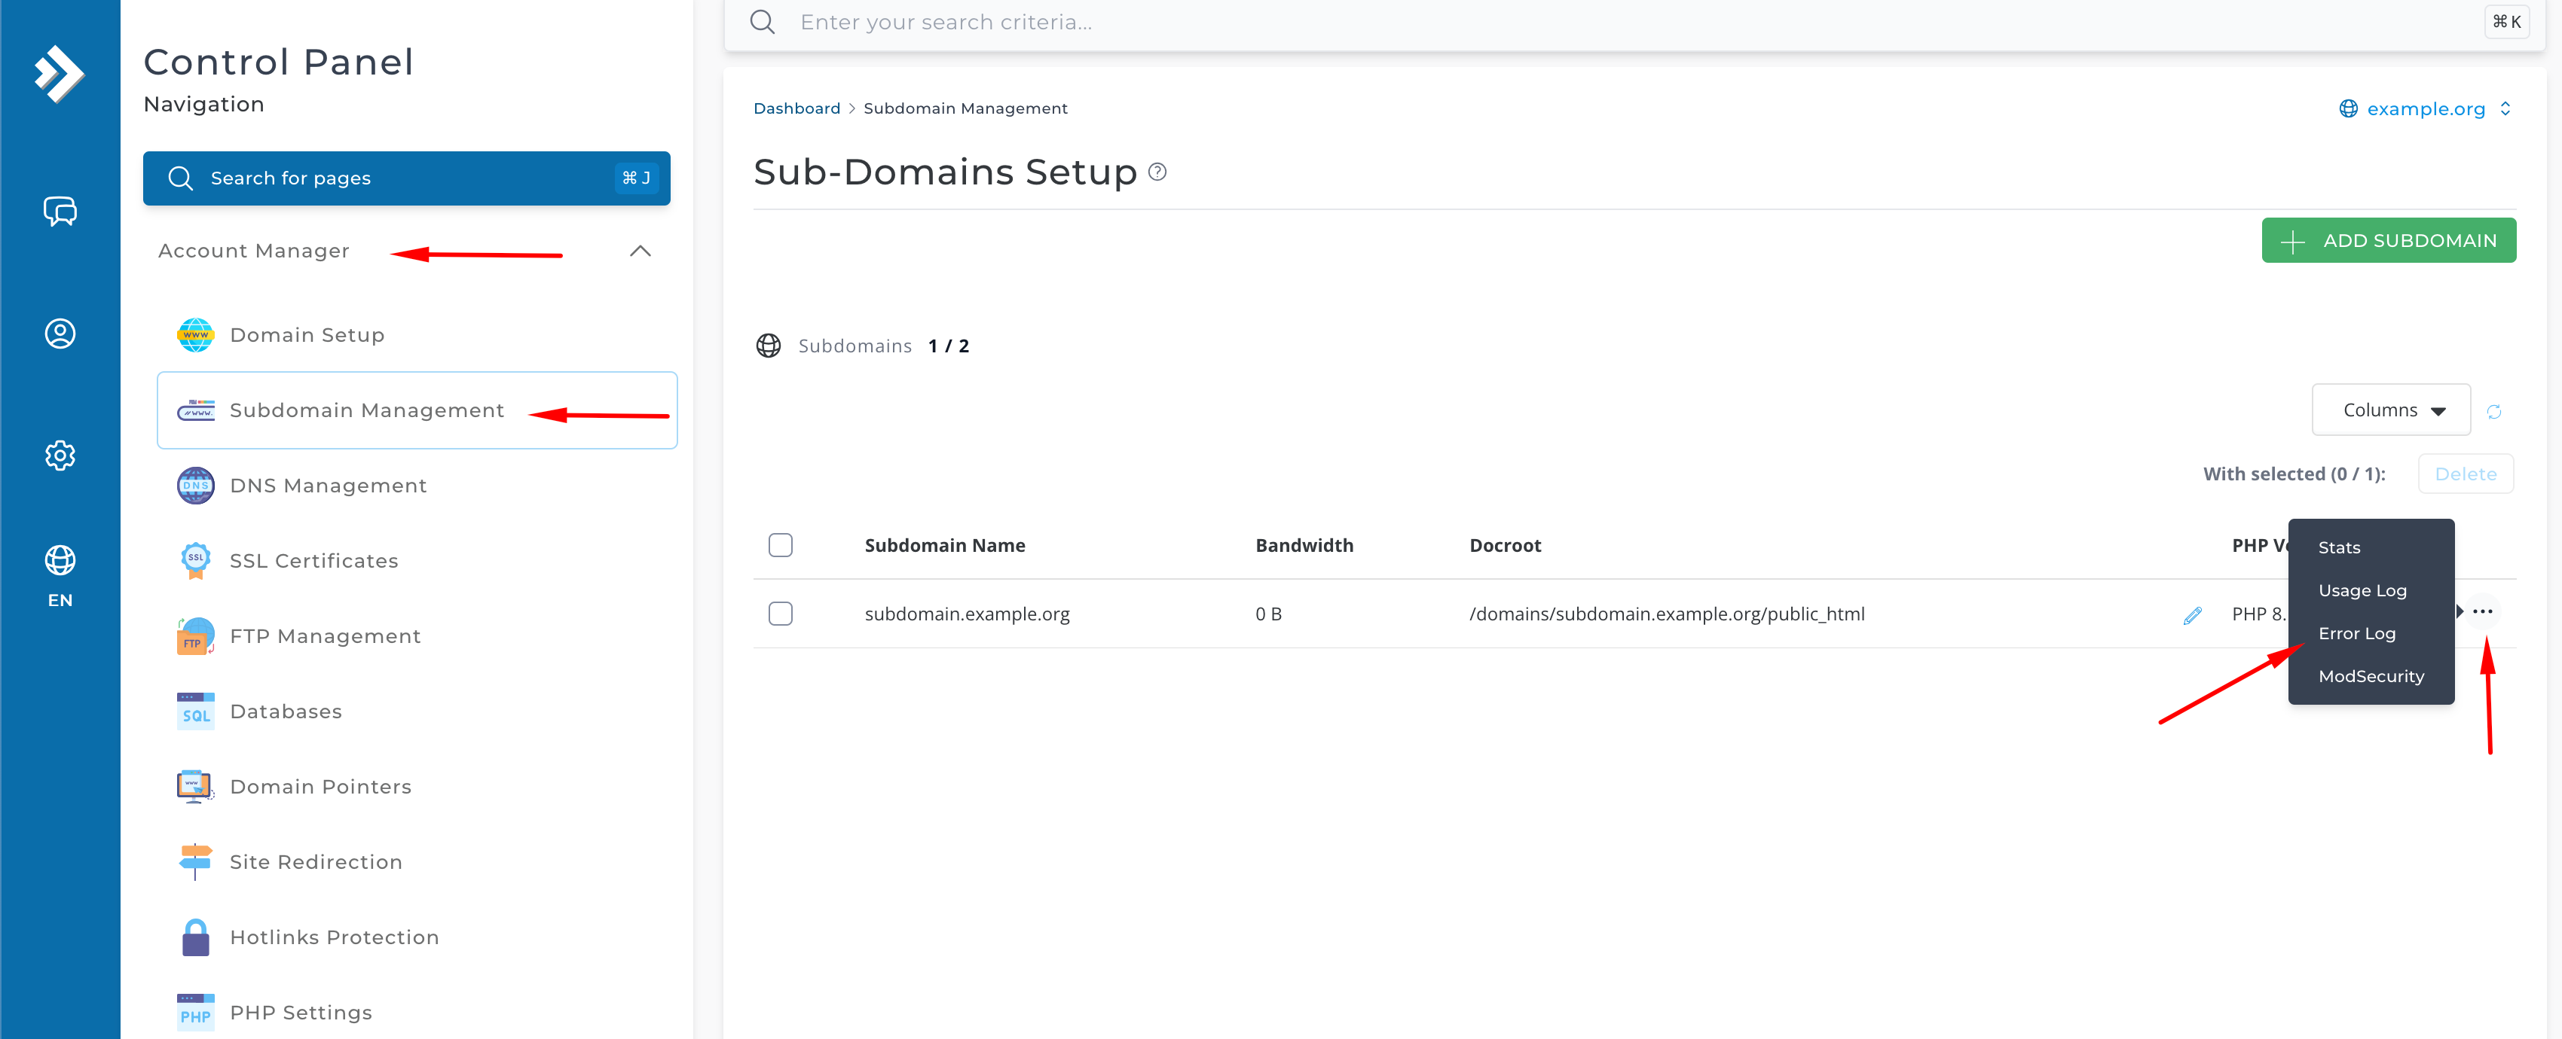Open the example.org domain selector
Viewport: 2562px width, 1039px height.
pyautogui.click(x=2424, y=109)
